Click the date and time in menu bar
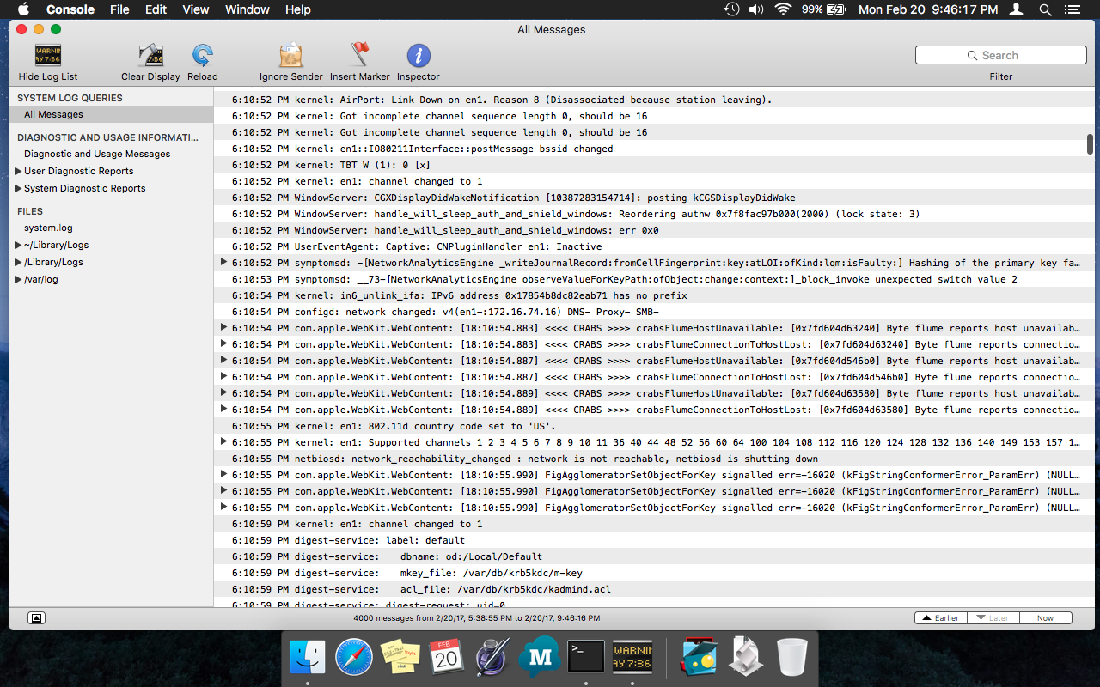Viewport: 1100px width, 687px height. [930, 9]
